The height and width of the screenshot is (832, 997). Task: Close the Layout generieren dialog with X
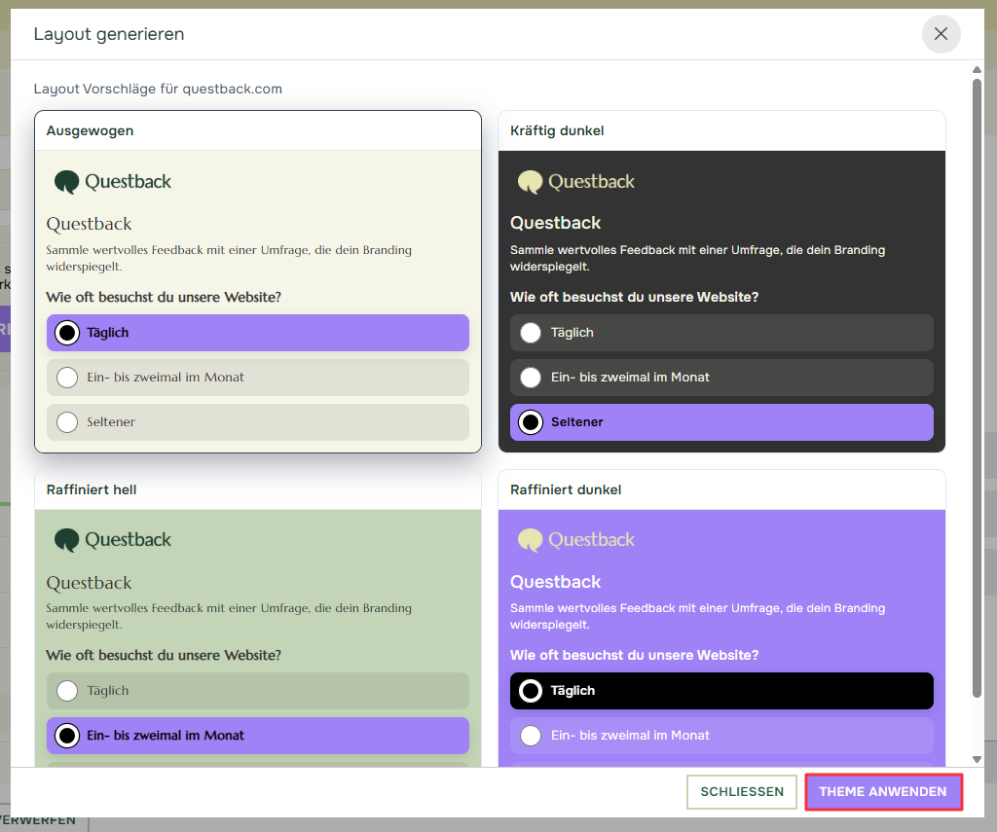(941, 34)
